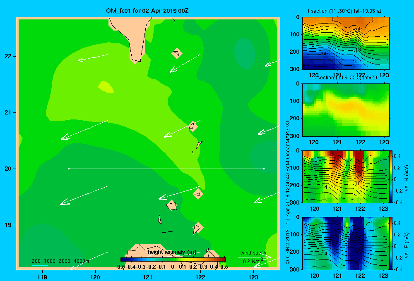
Task: Click latitude label 22 on main map
Action: [8, 56]
